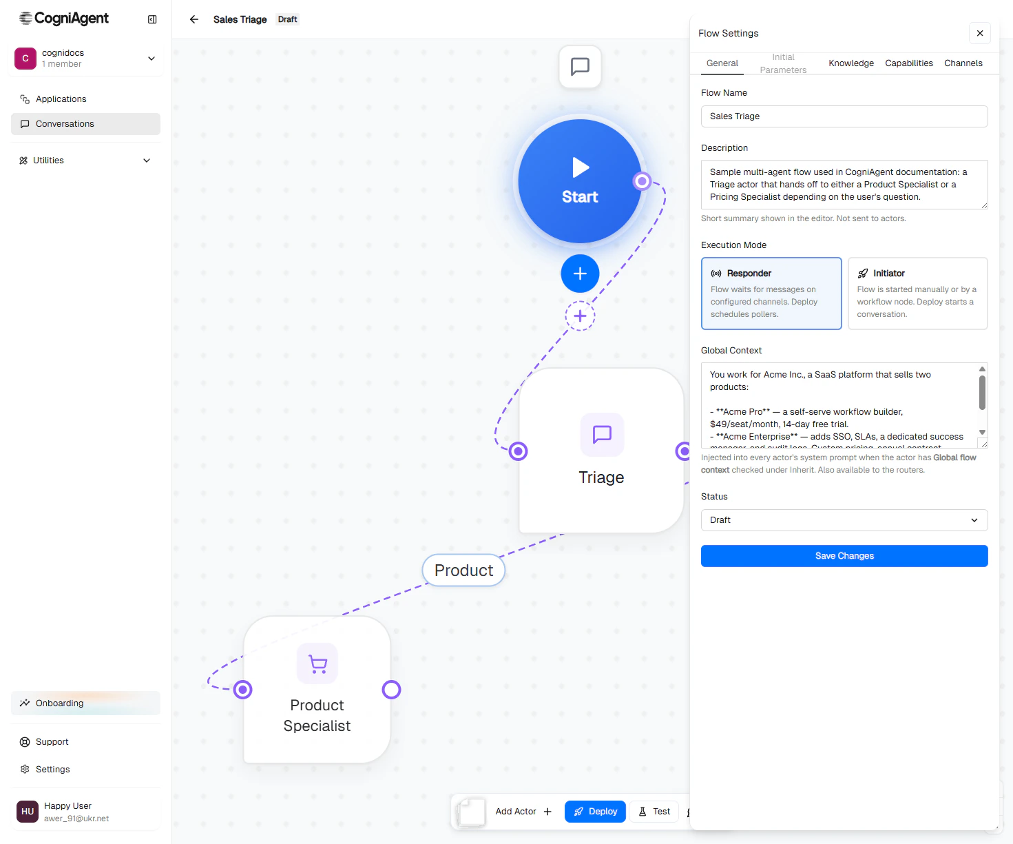
Task: Select Responder execution mode
Action: click(x=771, y=294)
